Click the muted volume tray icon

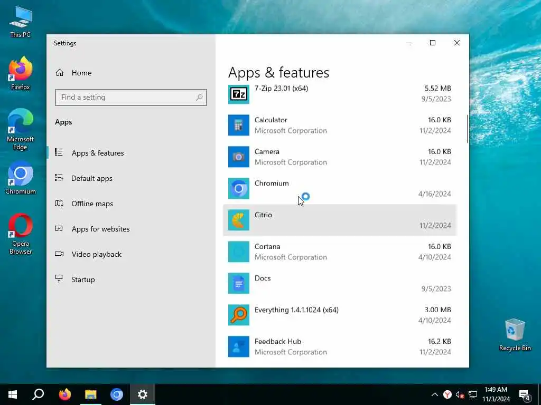[460, 394]
